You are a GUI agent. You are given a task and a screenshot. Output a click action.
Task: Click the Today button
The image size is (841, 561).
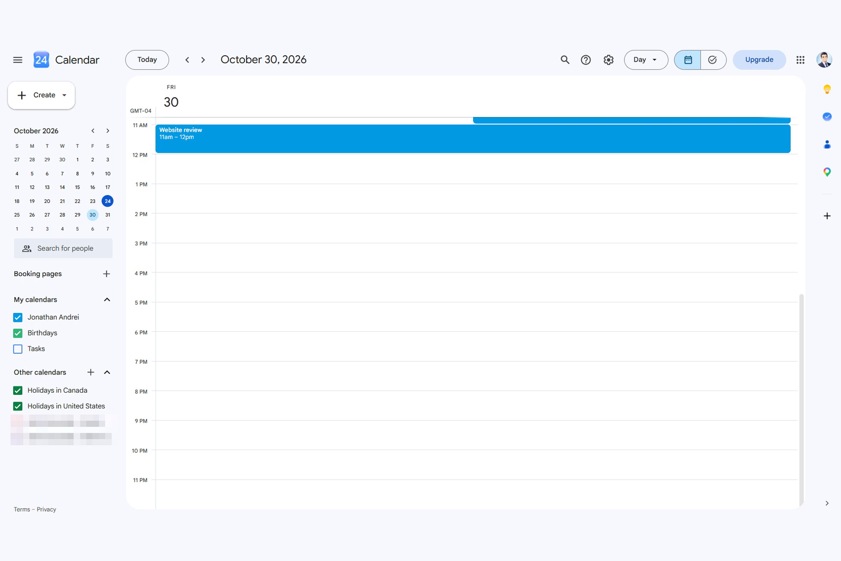(147, 60)
